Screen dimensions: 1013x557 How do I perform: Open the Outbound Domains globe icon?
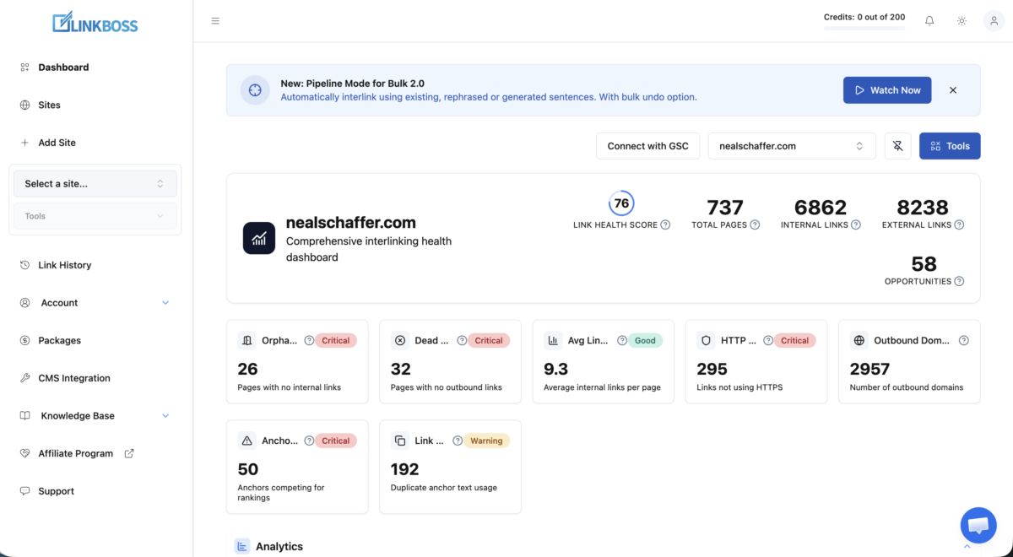coord(859,341)
